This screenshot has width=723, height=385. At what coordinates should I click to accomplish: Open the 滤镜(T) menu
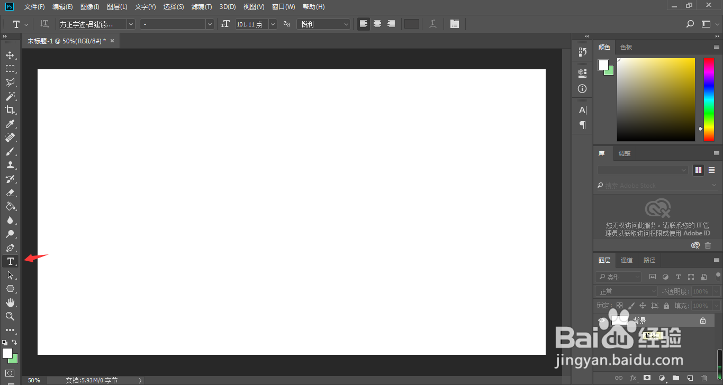202,7
